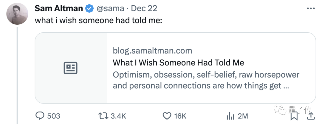Viewport: 322px width, 124px height.
Task: Click the blue verified badge
Action: [89, 8]
